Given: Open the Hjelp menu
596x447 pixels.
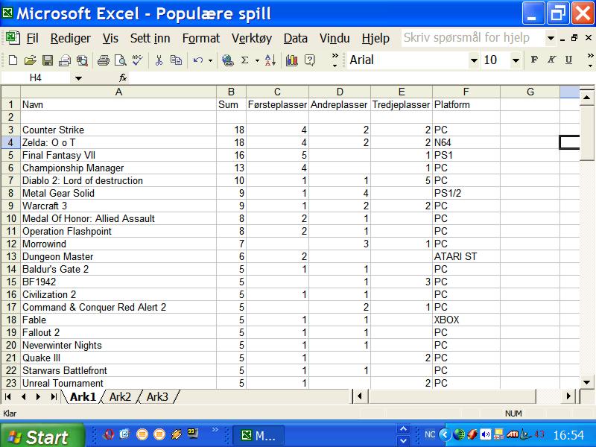Looking at the screenshot, I should coord(375,38).
